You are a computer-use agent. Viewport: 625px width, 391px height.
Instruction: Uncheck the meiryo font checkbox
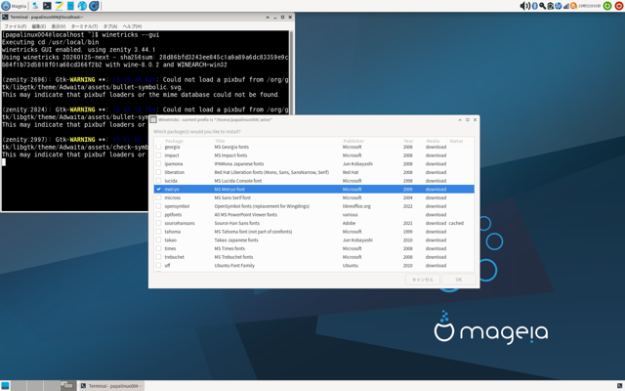tap(159, 190)
